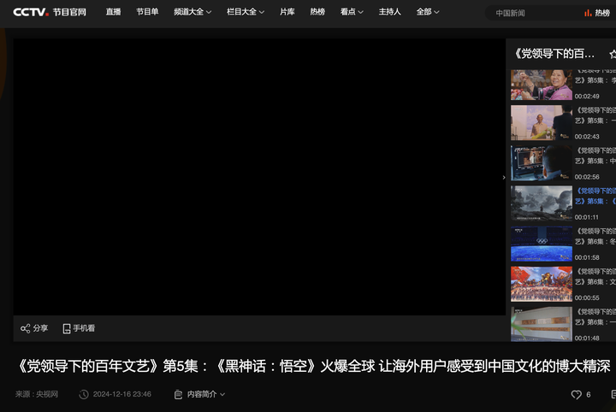This screenshot has width=616, height=412.
Task: Click the red 热榜 chart icon
Action: coord(588,13)
